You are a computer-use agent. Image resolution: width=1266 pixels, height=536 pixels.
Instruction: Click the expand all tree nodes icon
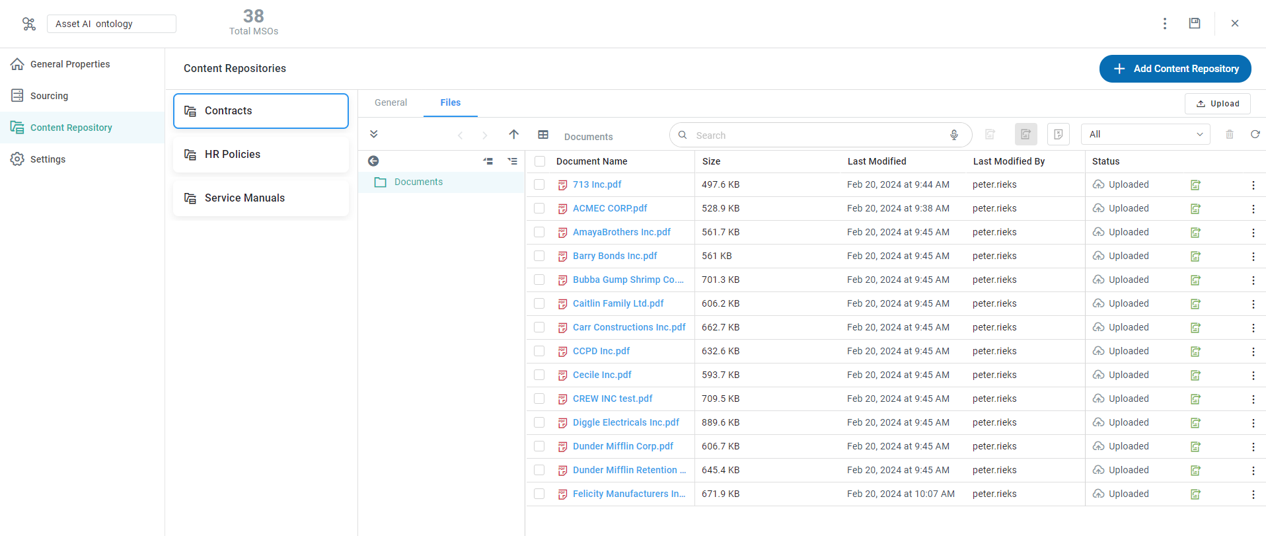pyautogui.click(x=512, y=161)
